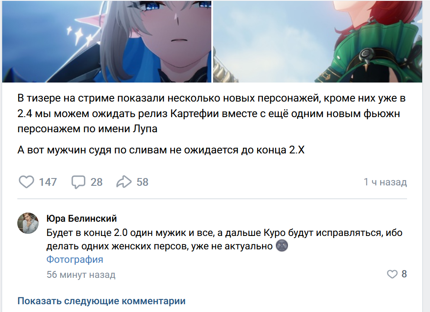
Task: Click the comment text about Куро
Action: click(224, 239)
